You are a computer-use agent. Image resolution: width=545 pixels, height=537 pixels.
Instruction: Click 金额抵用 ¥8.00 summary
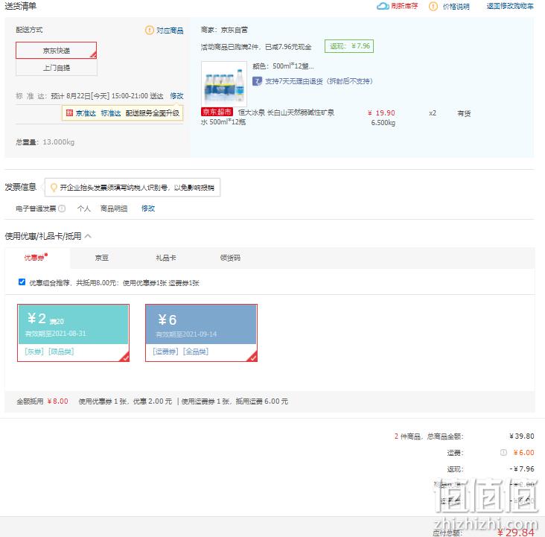(42, 401)
